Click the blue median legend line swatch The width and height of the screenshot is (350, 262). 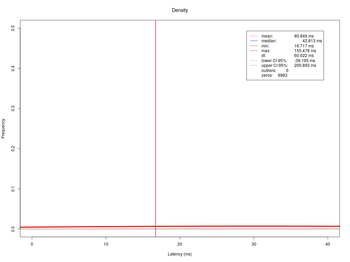coord(254,41)
